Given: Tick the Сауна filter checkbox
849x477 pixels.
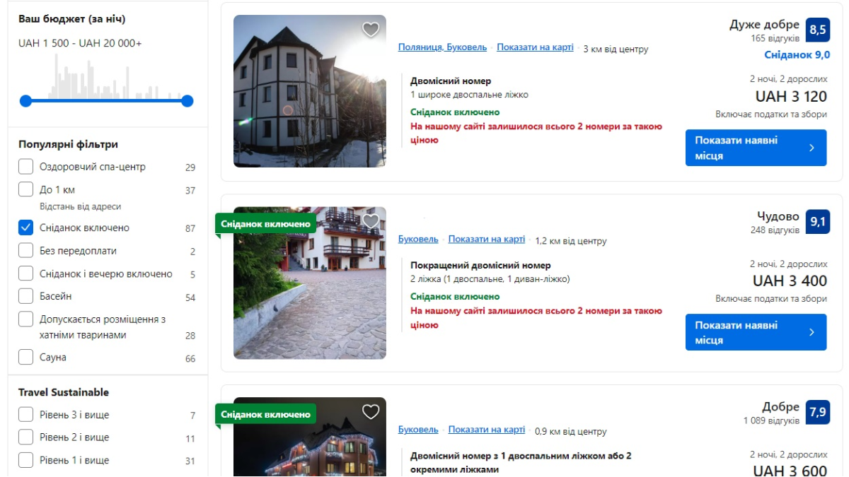Looking at the screenshot, I should (26, 358).
